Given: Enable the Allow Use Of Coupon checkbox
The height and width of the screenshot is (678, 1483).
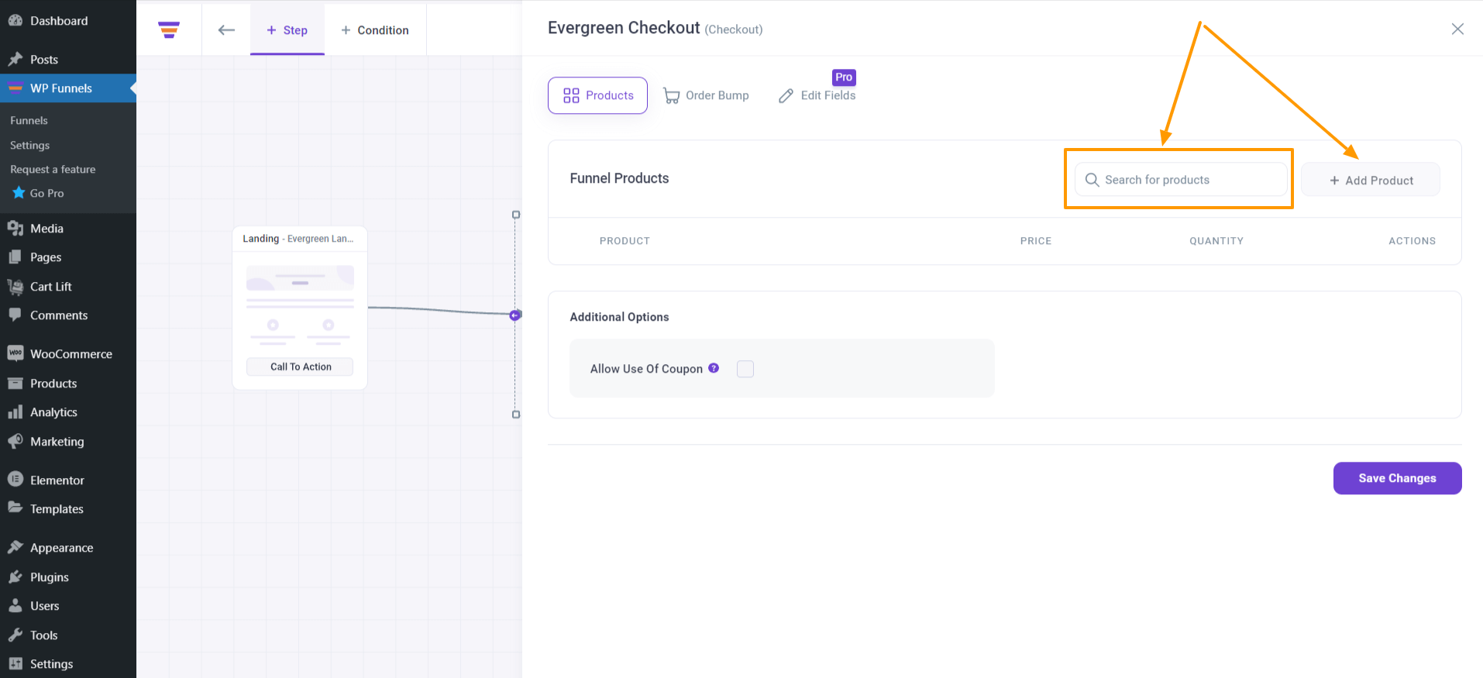Looking at the screenshot, I should (x=745, y=369).
